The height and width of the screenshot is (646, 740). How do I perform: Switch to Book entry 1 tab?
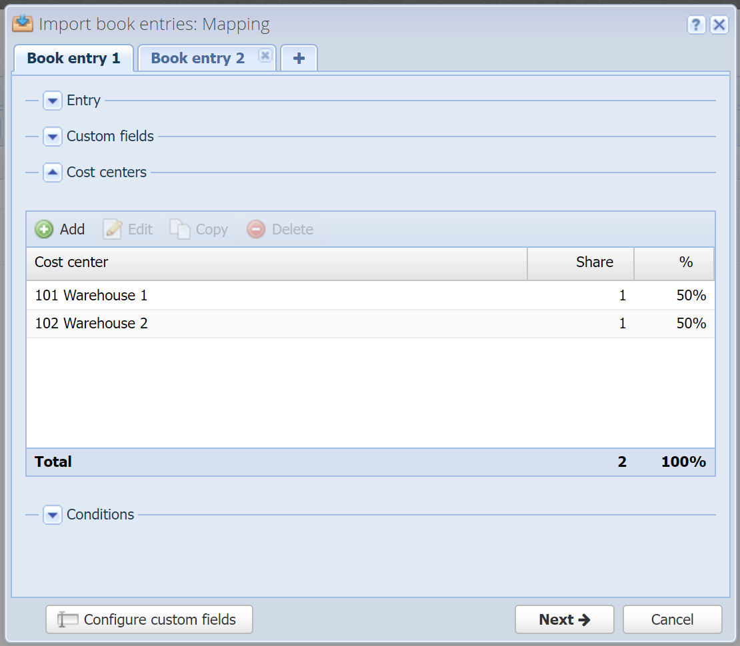click(73, 58)
